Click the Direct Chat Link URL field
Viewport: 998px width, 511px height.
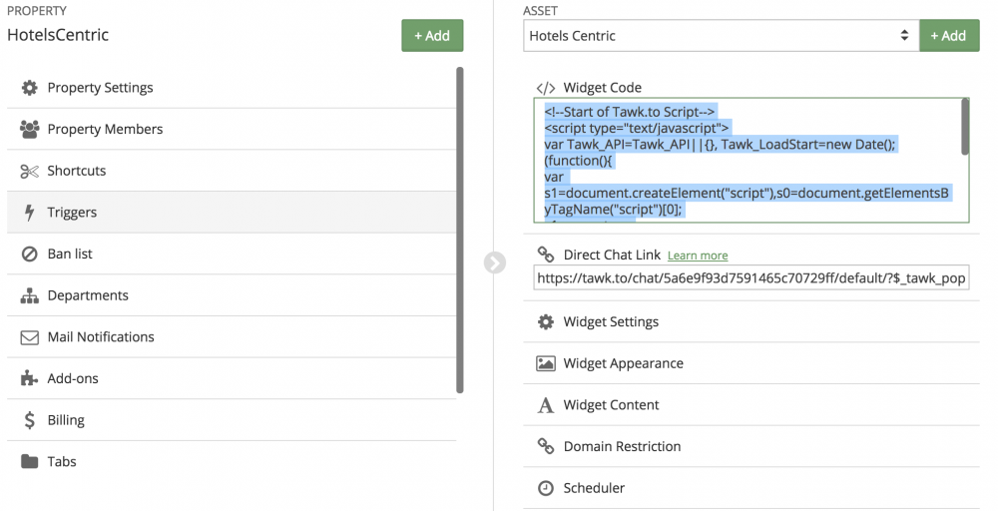click(x=751, y=278)
